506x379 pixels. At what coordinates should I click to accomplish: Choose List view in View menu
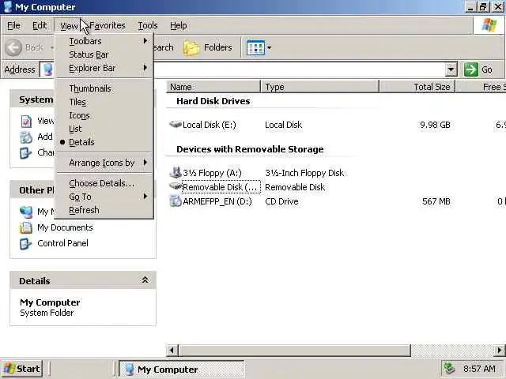click(x=104, y=129)
